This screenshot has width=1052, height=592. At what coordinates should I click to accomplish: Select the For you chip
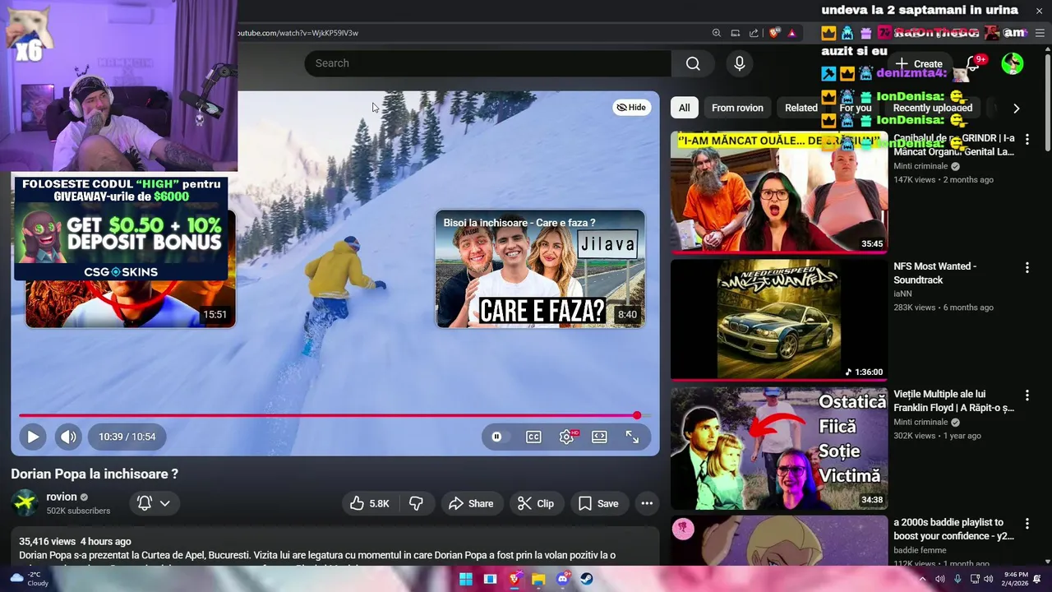click(x=855, y=108)
